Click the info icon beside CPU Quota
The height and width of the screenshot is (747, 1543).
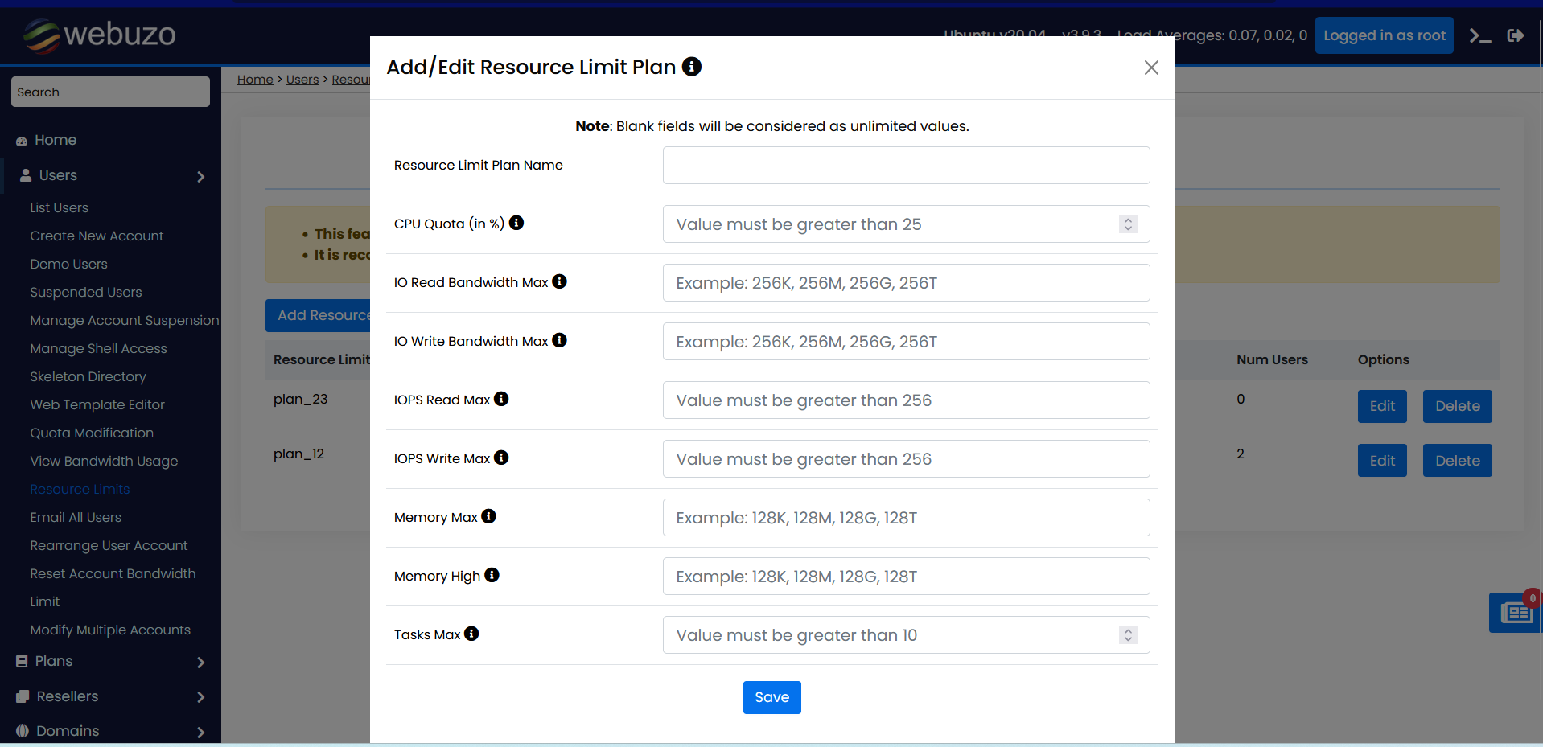pos(516,223)
